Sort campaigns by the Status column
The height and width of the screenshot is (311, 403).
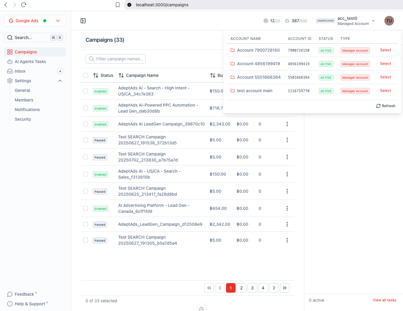[x=103, y=75]
